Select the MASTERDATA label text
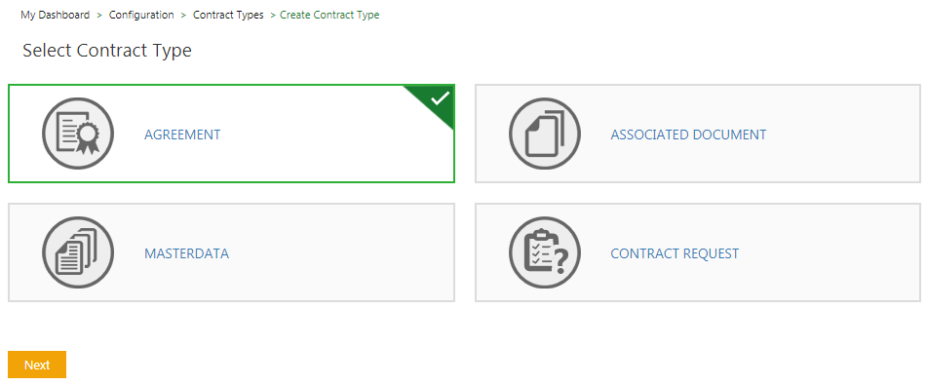 [x=187, y=253]
